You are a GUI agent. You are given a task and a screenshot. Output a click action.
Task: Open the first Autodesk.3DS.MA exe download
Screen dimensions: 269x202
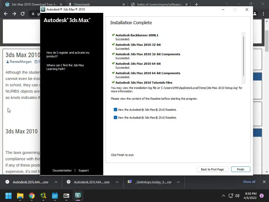(x=30, y=182)
